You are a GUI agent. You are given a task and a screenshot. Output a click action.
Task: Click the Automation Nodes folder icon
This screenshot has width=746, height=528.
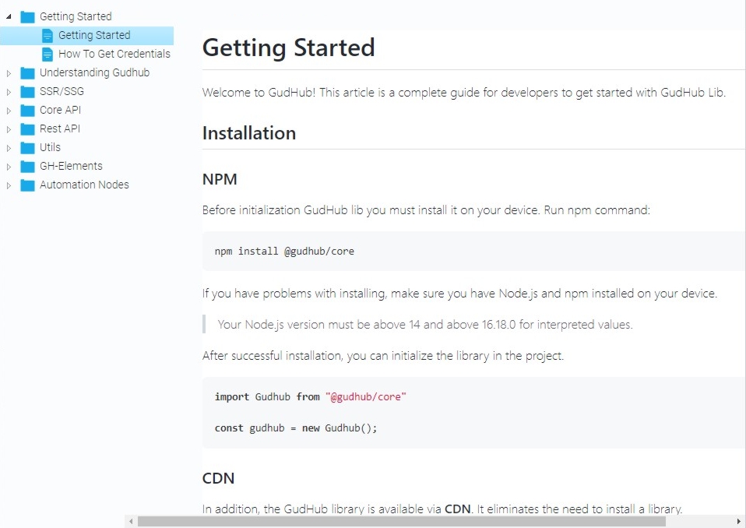pos(27,185)
